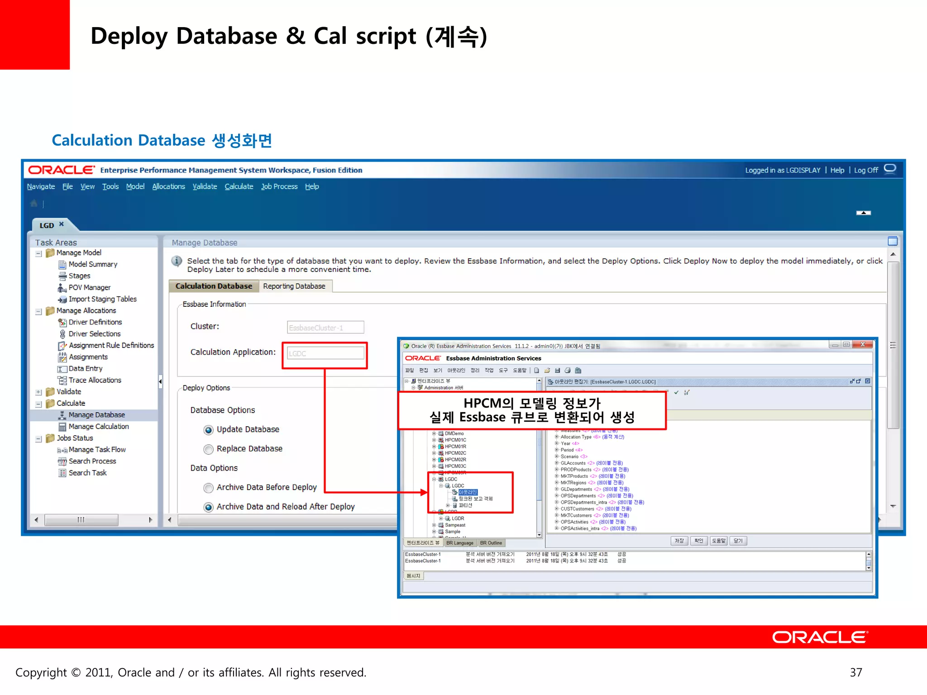Image resolution: width=927 pixels, height=695 pixels.
Task: Click the Manage Database vertical scrollbar thumb
Action: (893, 346)
